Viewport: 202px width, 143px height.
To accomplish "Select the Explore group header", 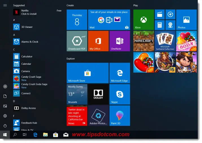I will [x=71, y=59].
